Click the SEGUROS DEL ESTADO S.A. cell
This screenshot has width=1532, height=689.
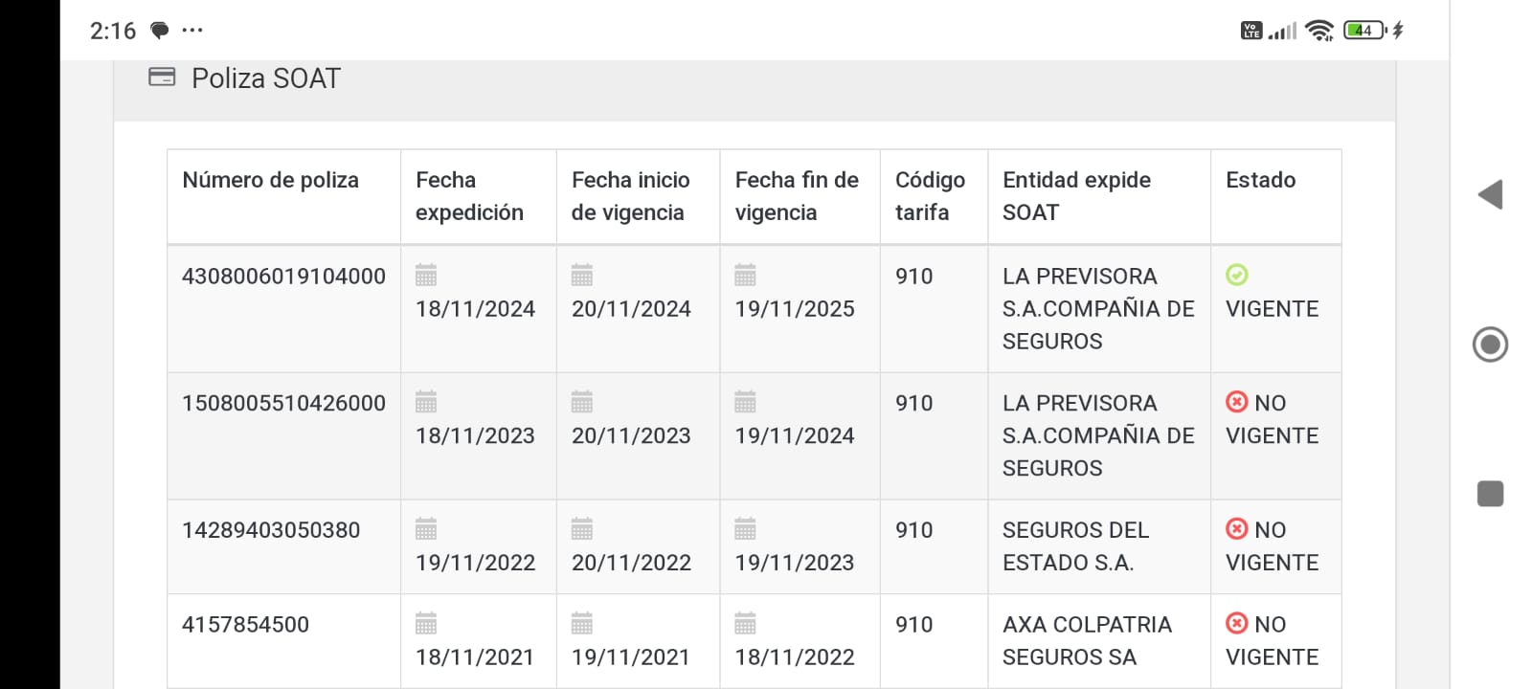(x=1075, y=546)
